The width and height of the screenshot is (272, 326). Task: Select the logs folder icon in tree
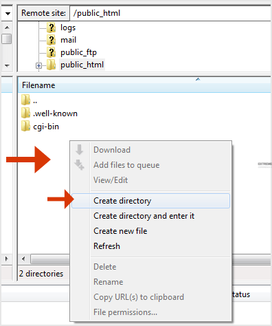coord(52,28)
